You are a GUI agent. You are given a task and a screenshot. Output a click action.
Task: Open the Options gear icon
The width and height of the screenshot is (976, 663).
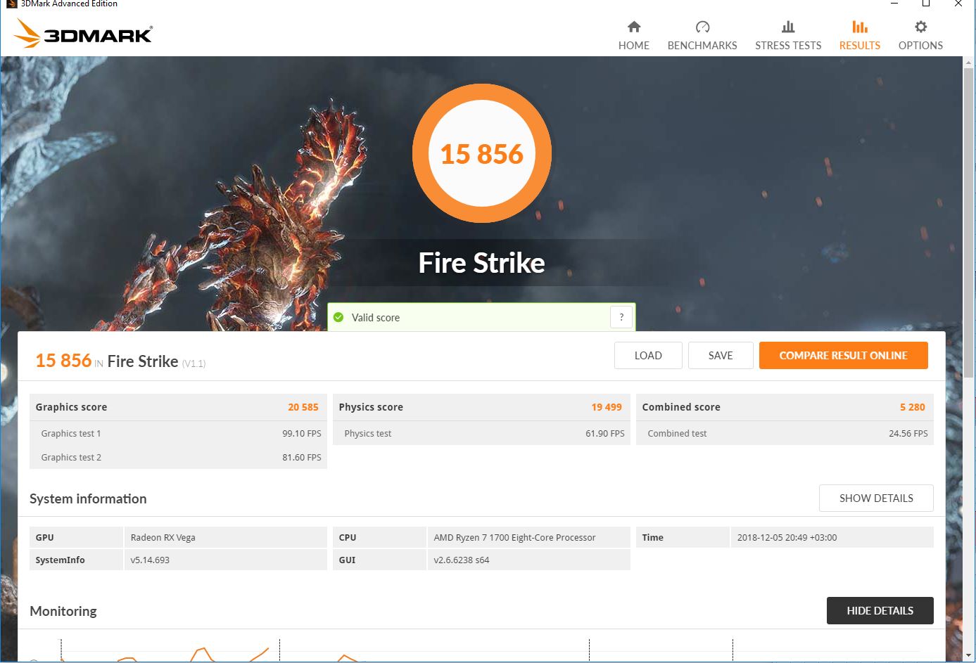tap(920, 27)
